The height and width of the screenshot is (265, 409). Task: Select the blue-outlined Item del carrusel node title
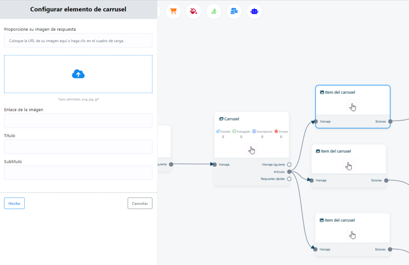pos(340,92)
